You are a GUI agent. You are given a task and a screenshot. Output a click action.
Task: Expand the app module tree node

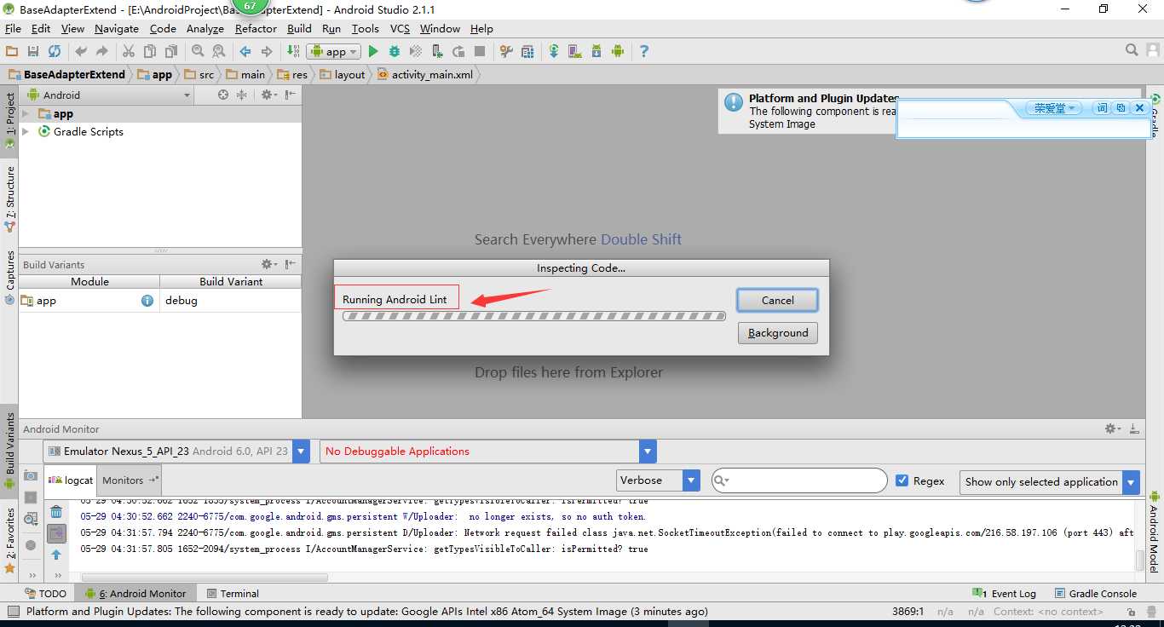26,114
